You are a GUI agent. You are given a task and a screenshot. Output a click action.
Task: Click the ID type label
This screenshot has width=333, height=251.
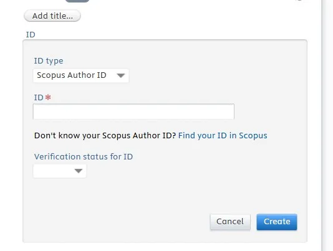coord(49,61)
